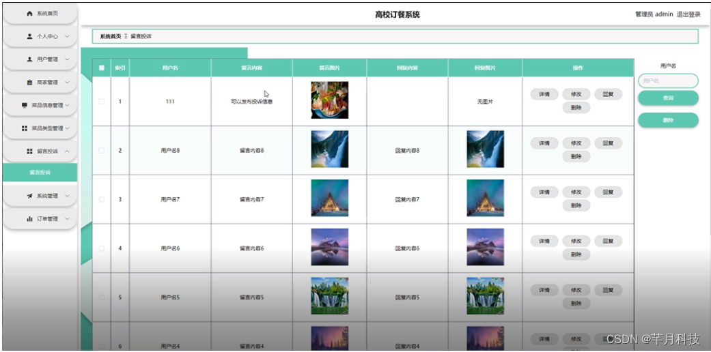The width and height of the screenshot is (711, 352).
Task: Click the 查询 search button
Action: pyautogui.click(x=668, y=98)
